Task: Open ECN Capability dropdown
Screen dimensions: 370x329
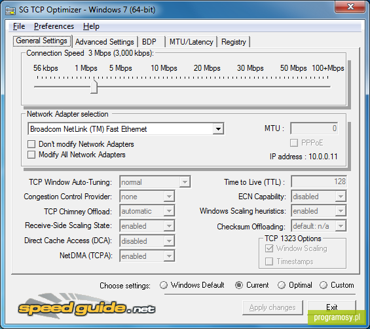Action: pos(319,197)
